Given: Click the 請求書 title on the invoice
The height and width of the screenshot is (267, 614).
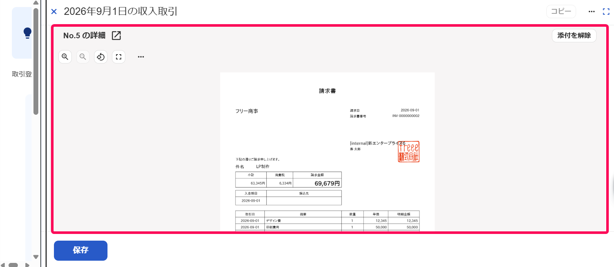Looking at the screenshot, I should point(327,91).
